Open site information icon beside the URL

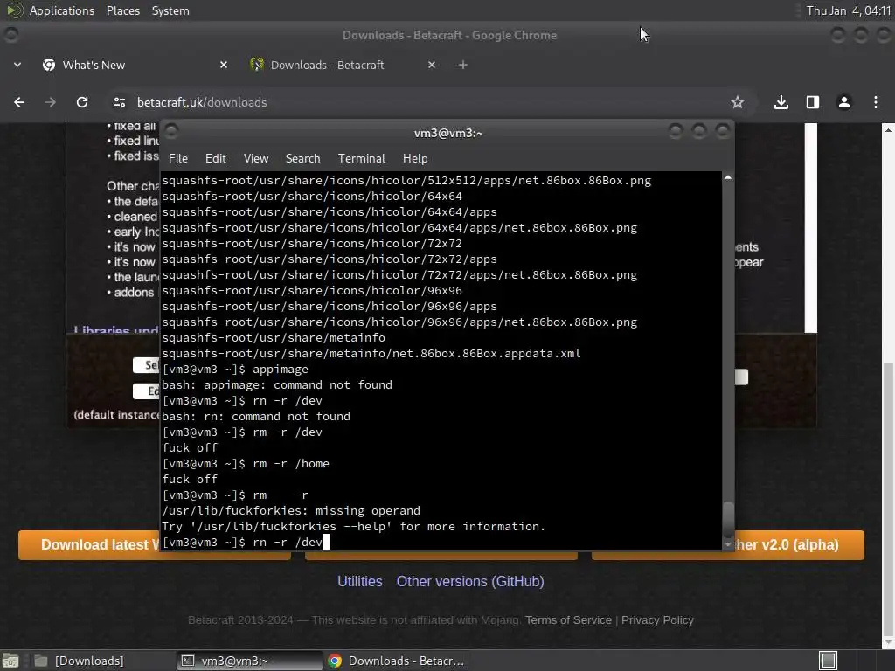pos(120,102)
